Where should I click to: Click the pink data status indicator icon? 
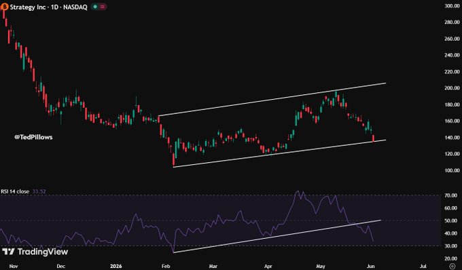click(102, 7)
